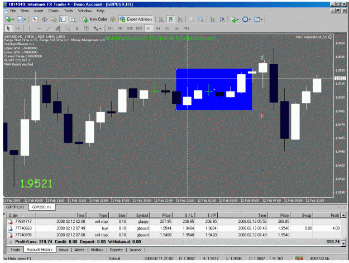Toggle the Market Watch window icon
This screenshot has width=349, height=263.
pos(35,20)
